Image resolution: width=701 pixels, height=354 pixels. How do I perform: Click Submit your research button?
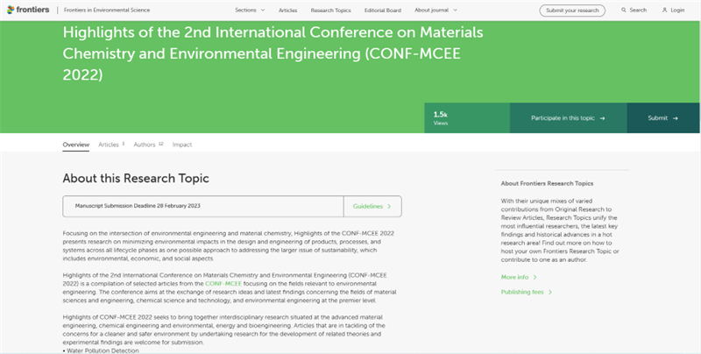pos(572,11)
